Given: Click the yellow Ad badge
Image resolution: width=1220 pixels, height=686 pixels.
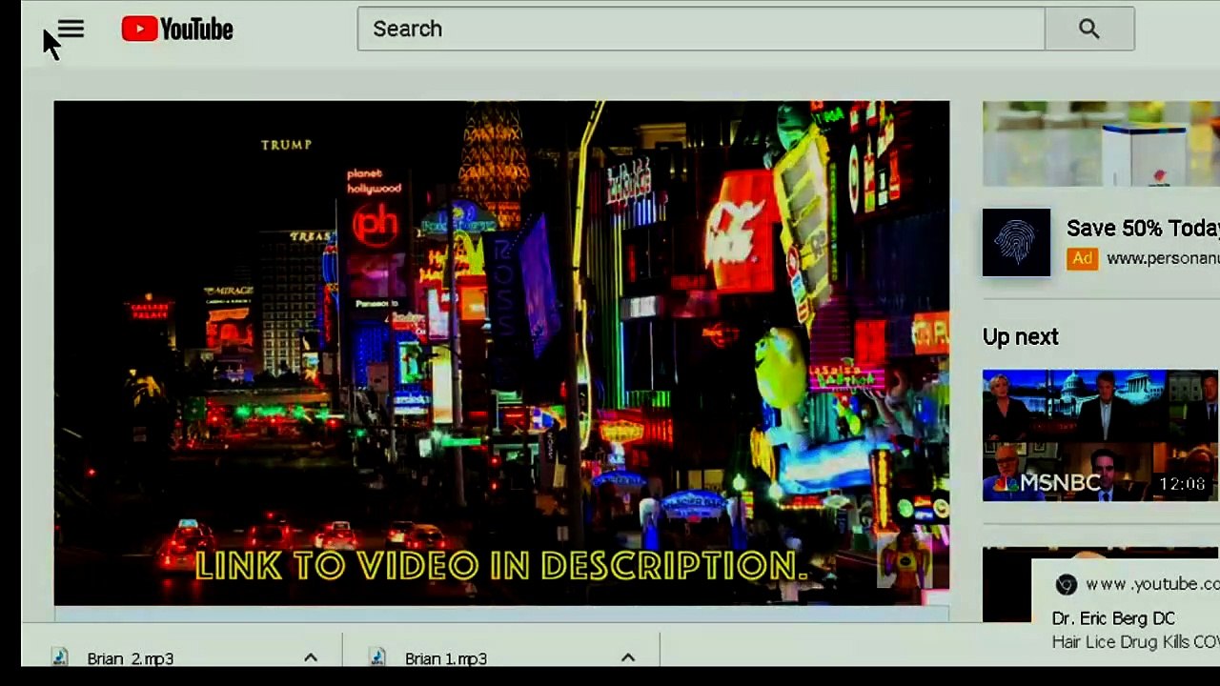Looking at the screenshot, I should pyautogui.click(x=1082, y=258).
